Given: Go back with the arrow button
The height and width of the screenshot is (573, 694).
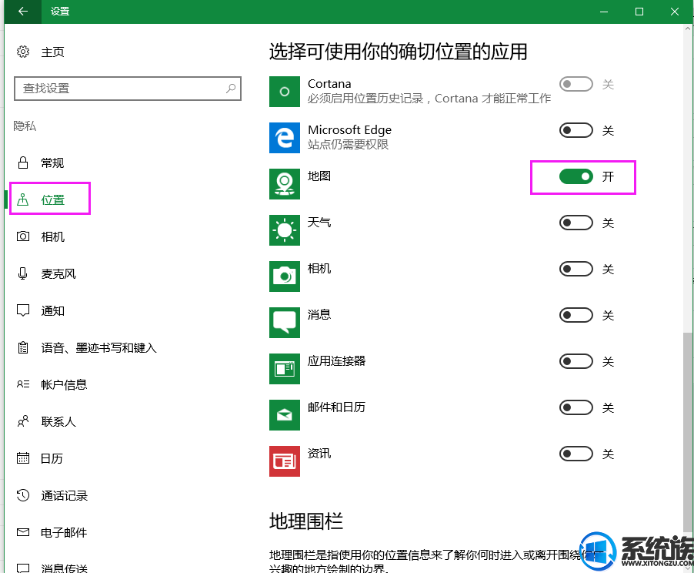Looking at the screenshot, I should [x=23, y=12].
